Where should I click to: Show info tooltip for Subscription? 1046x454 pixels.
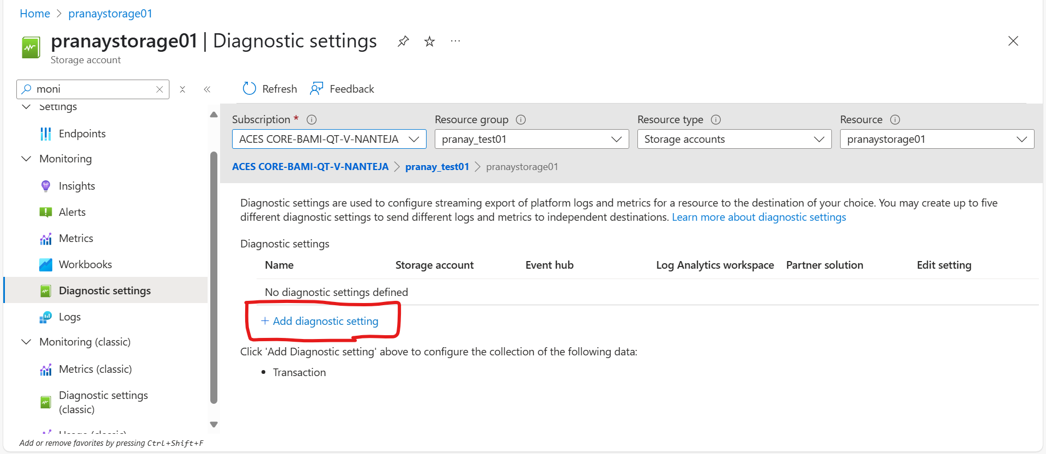click(312, 119)
